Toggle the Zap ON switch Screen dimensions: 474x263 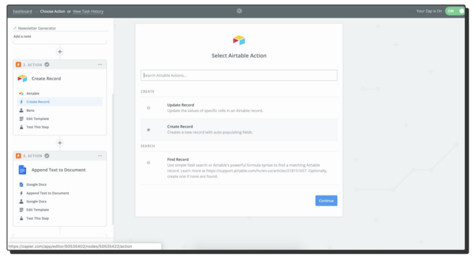coord(455,11)
